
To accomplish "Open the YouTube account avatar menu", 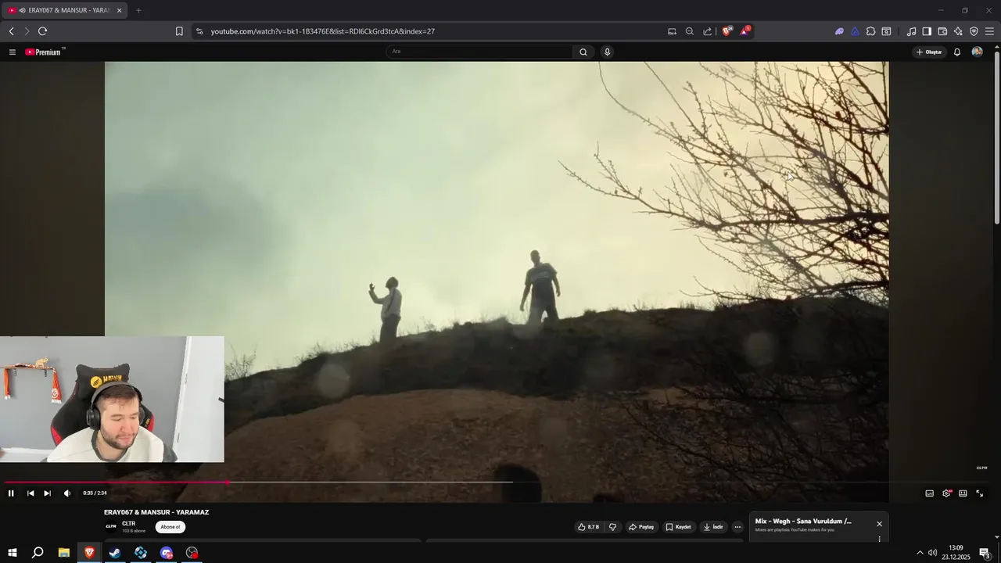I will (x=977, y=52).
